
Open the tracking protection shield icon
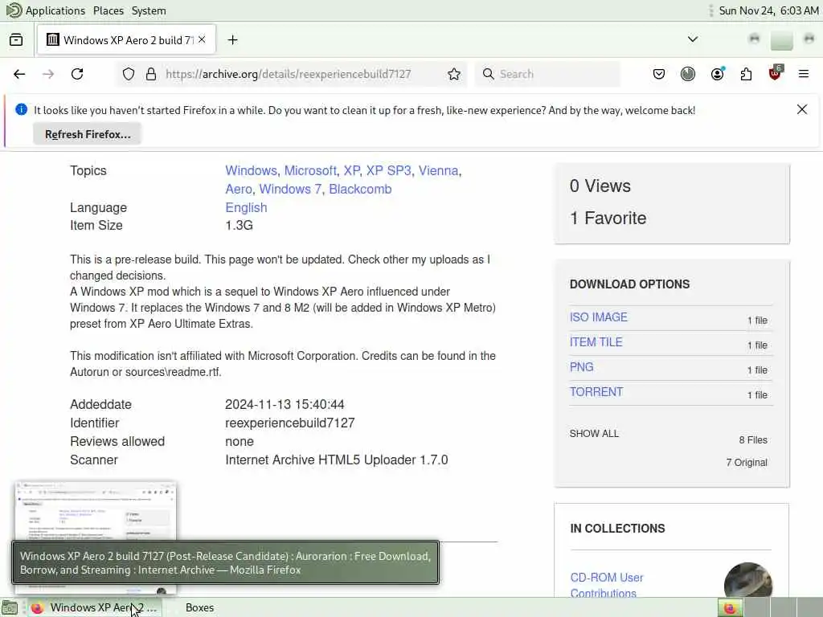click(129, 74)
